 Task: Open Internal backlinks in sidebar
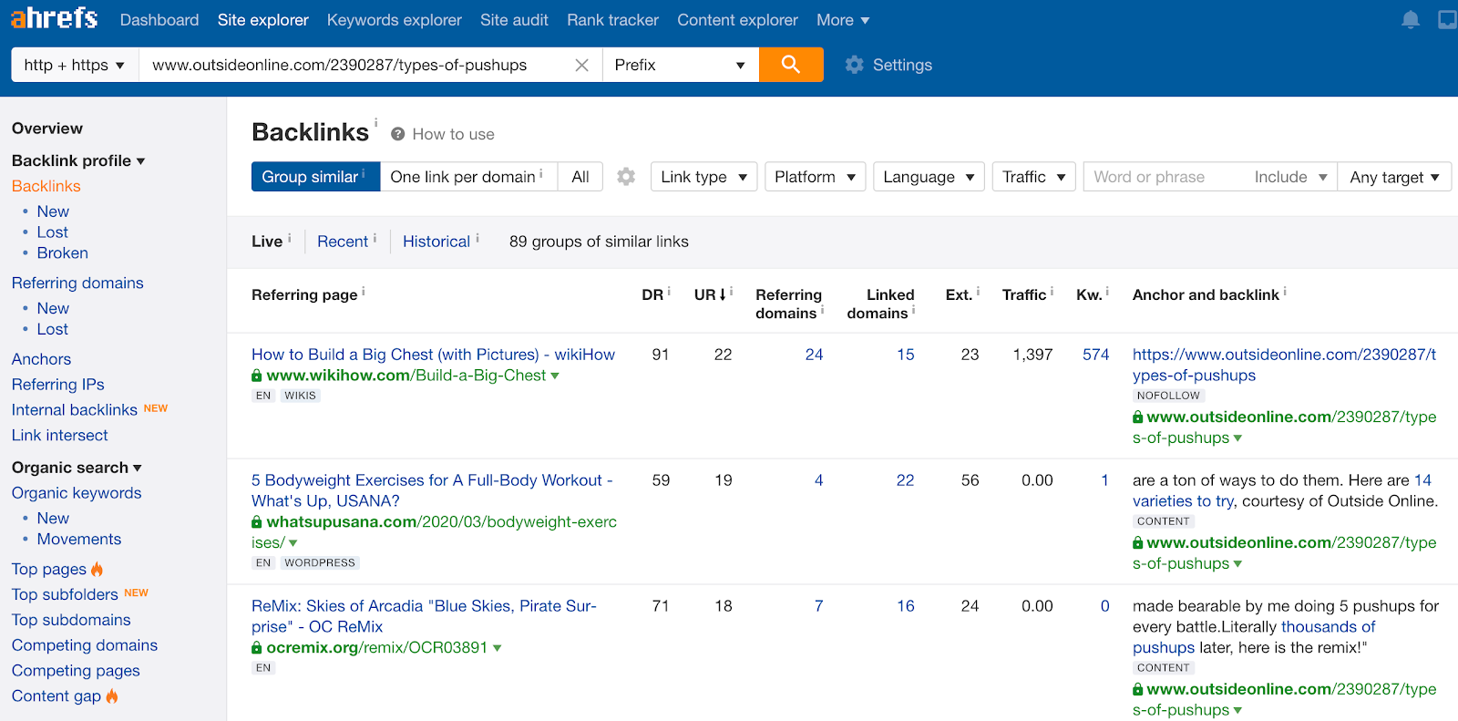[x=75, y=410]
